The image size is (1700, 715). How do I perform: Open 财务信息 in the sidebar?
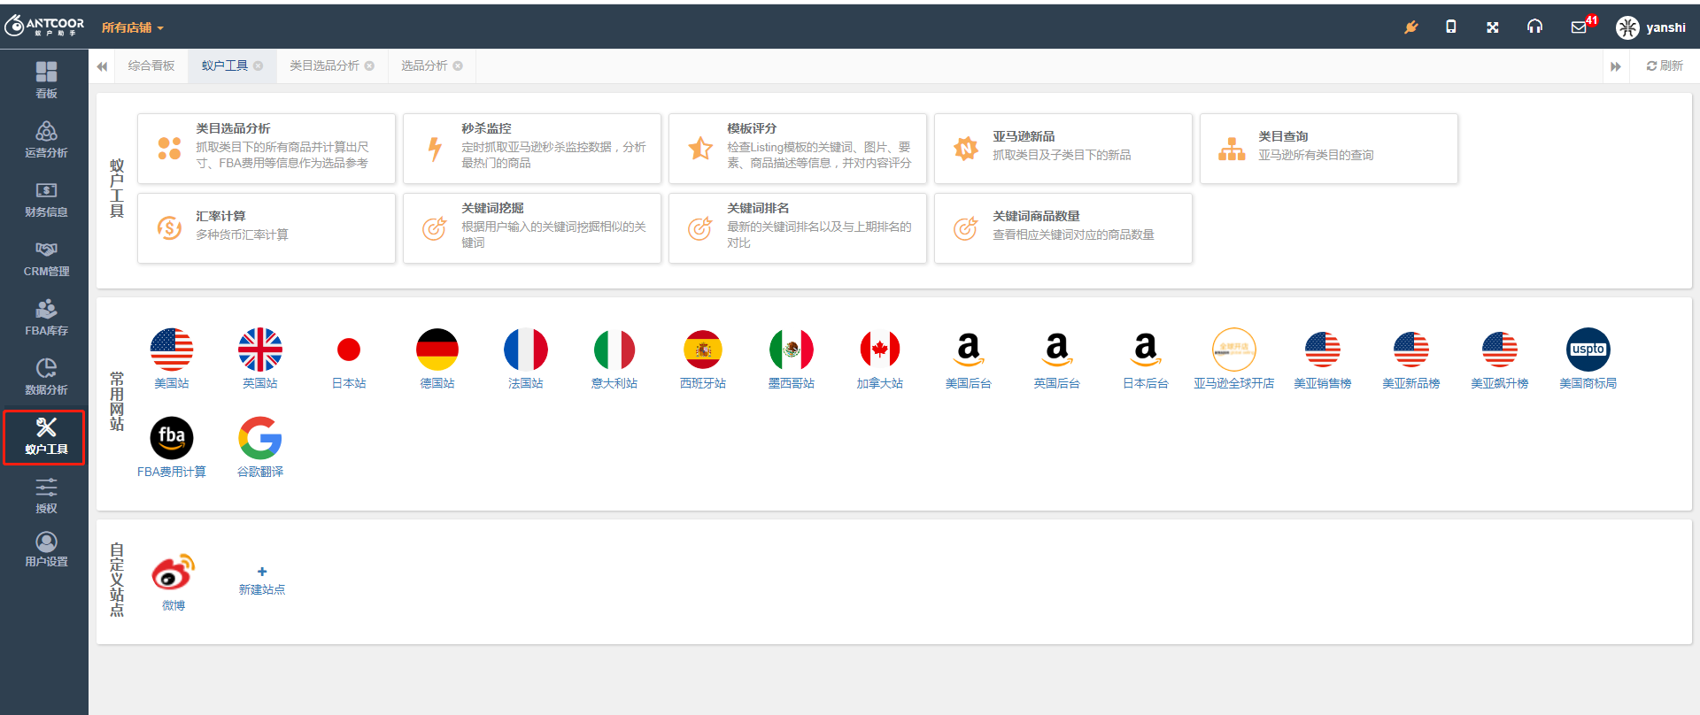point(46,198)
